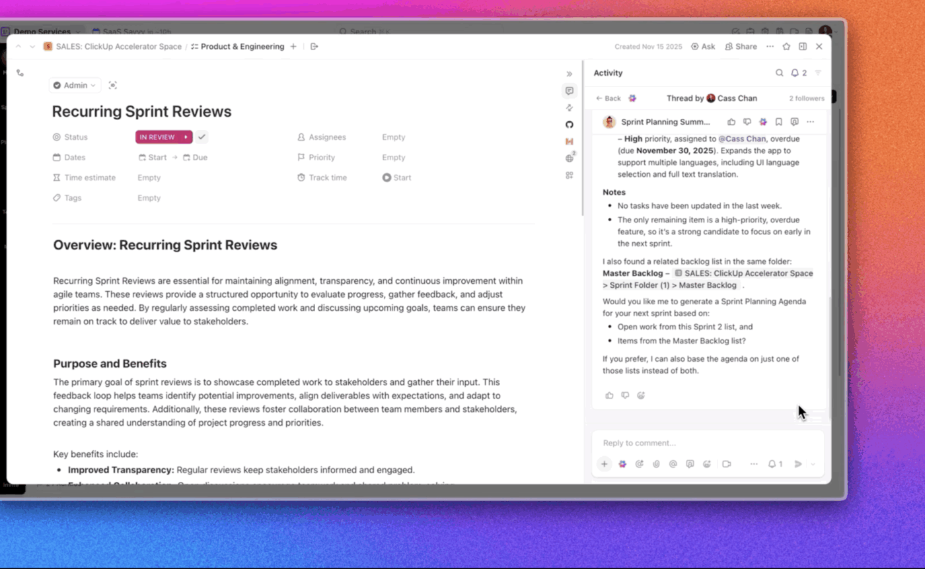The height and width of the screenshot is (569, 925).
Task: Mark task complete with the checkmark button
Action: [x=202, y=137]
